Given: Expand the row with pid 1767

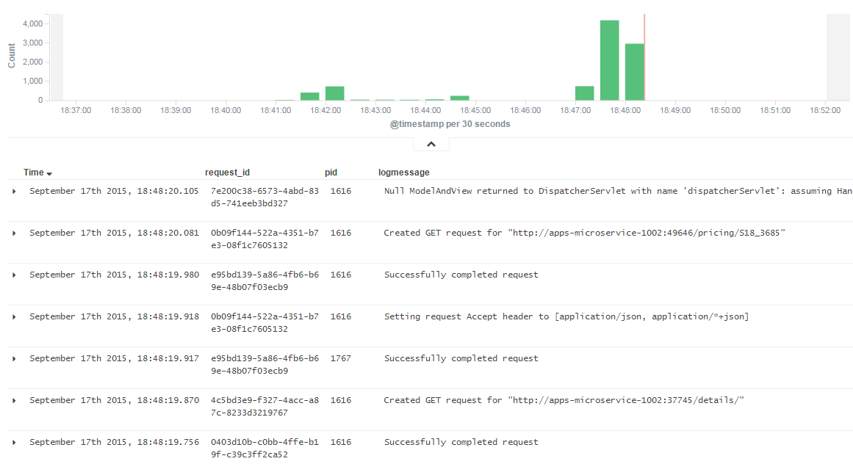Looking at the screenshot, I should tap(14, 358).
